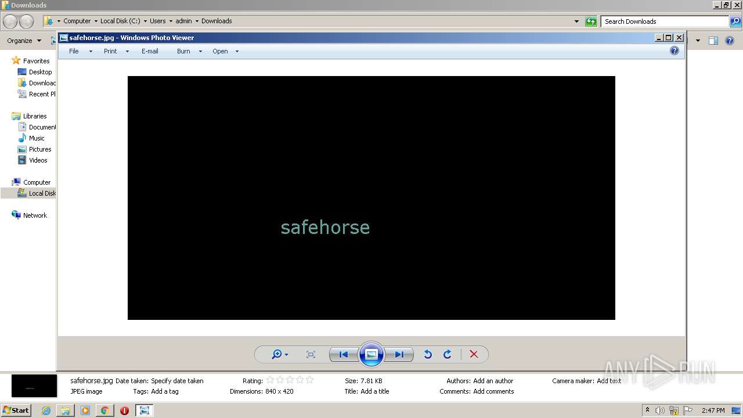Click the Organize button in Explorer

pos(24,41)
